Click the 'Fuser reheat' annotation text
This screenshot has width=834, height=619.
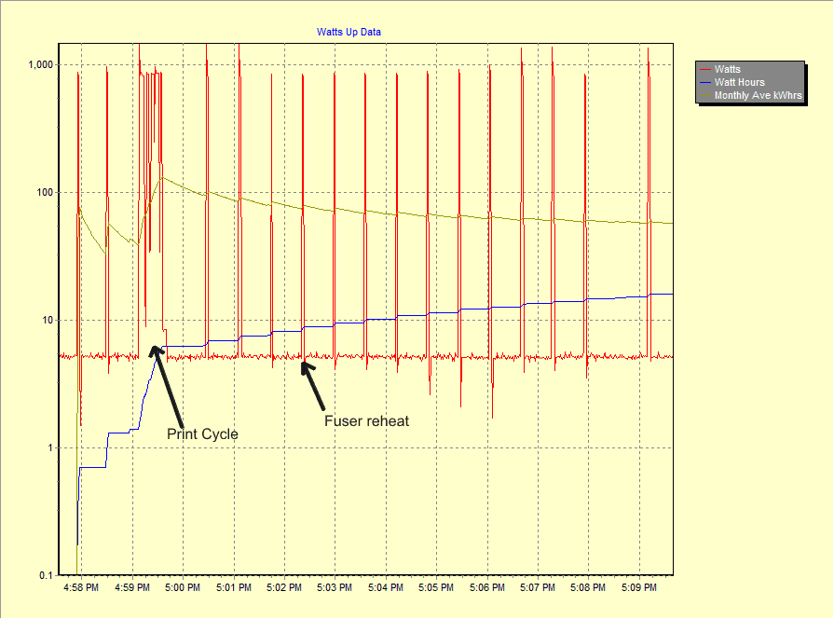point(367,421)
